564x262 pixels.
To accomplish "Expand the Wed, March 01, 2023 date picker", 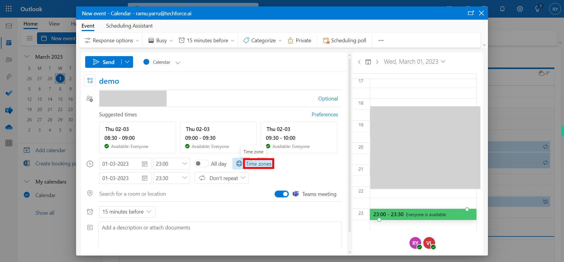I will click(414, 62).
